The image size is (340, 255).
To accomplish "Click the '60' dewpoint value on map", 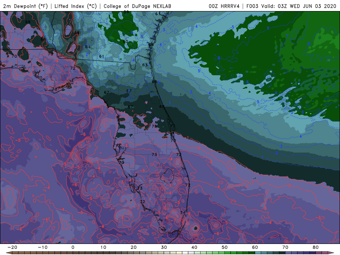I will pyautogui.click(x=125, y=41).
